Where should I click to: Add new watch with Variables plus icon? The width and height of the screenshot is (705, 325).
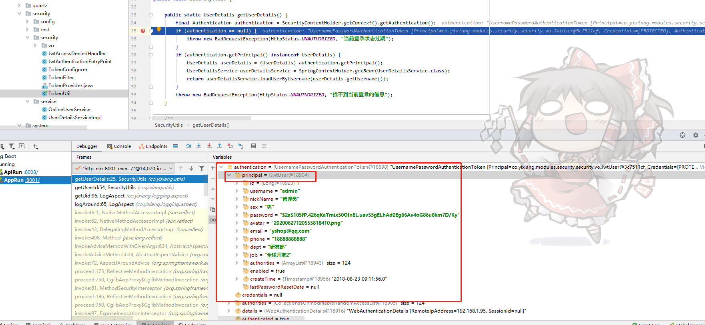pyautogui.click(x=213, y=168)
